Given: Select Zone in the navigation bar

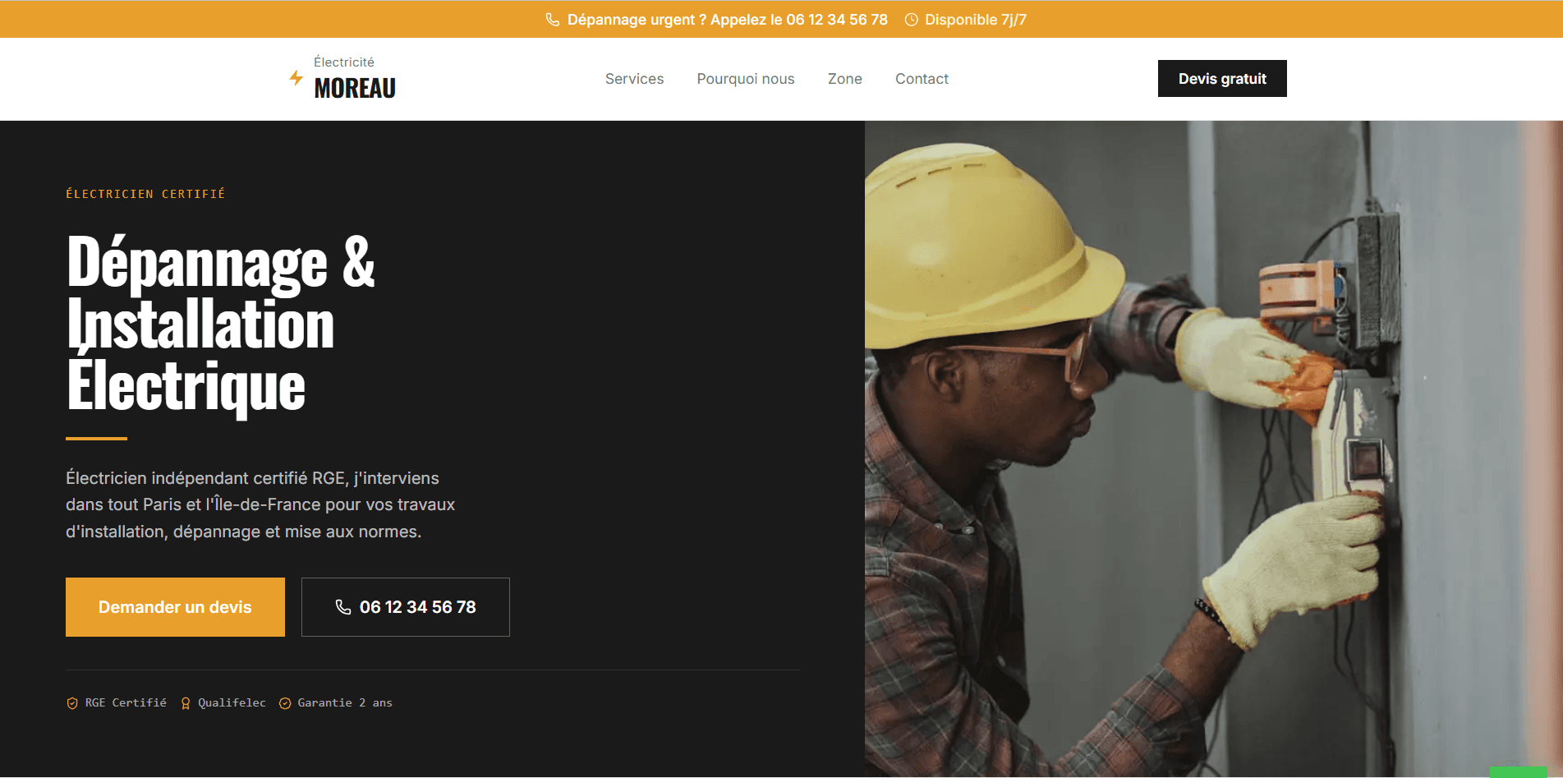Looking at the screenshot, I should pos(844,79).
